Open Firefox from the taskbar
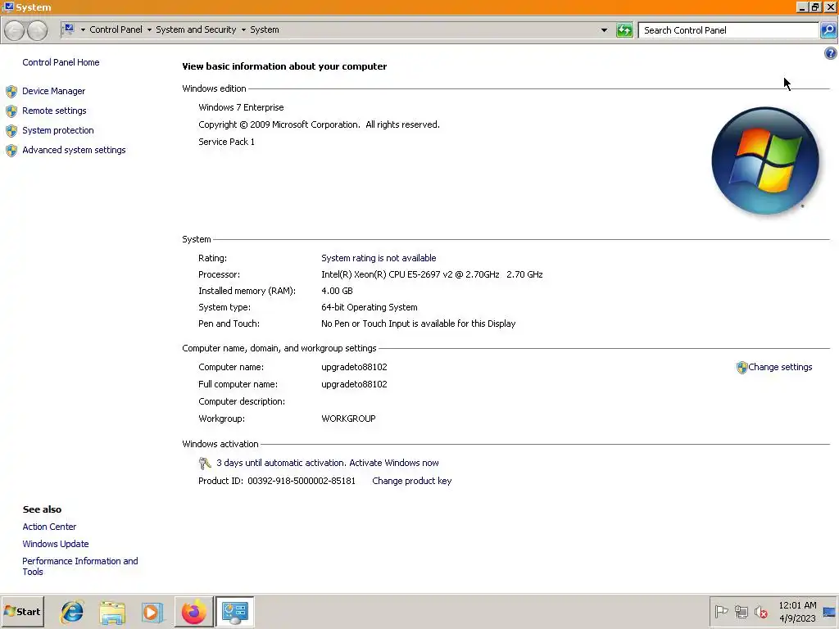The image size is (839, 629). coord(193,612)
